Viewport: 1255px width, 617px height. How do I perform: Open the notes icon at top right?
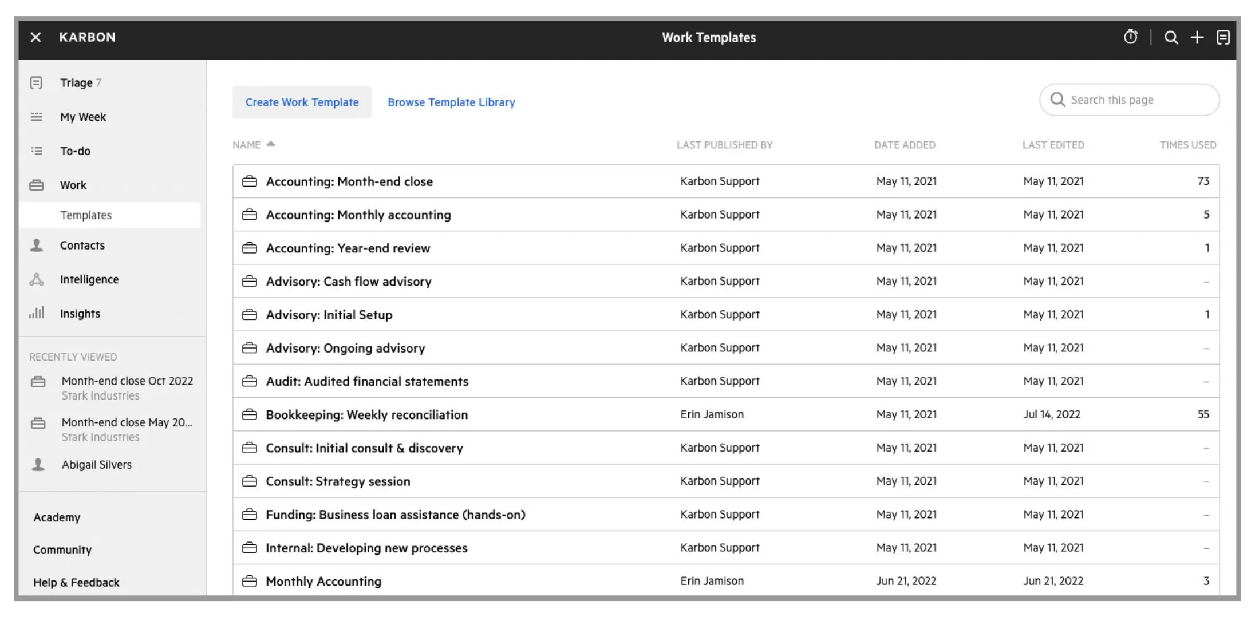pyautogui.click(x=1224, y=37)
